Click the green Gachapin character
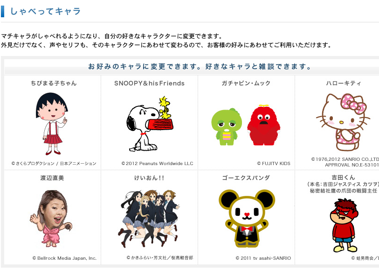 (227, 127)
